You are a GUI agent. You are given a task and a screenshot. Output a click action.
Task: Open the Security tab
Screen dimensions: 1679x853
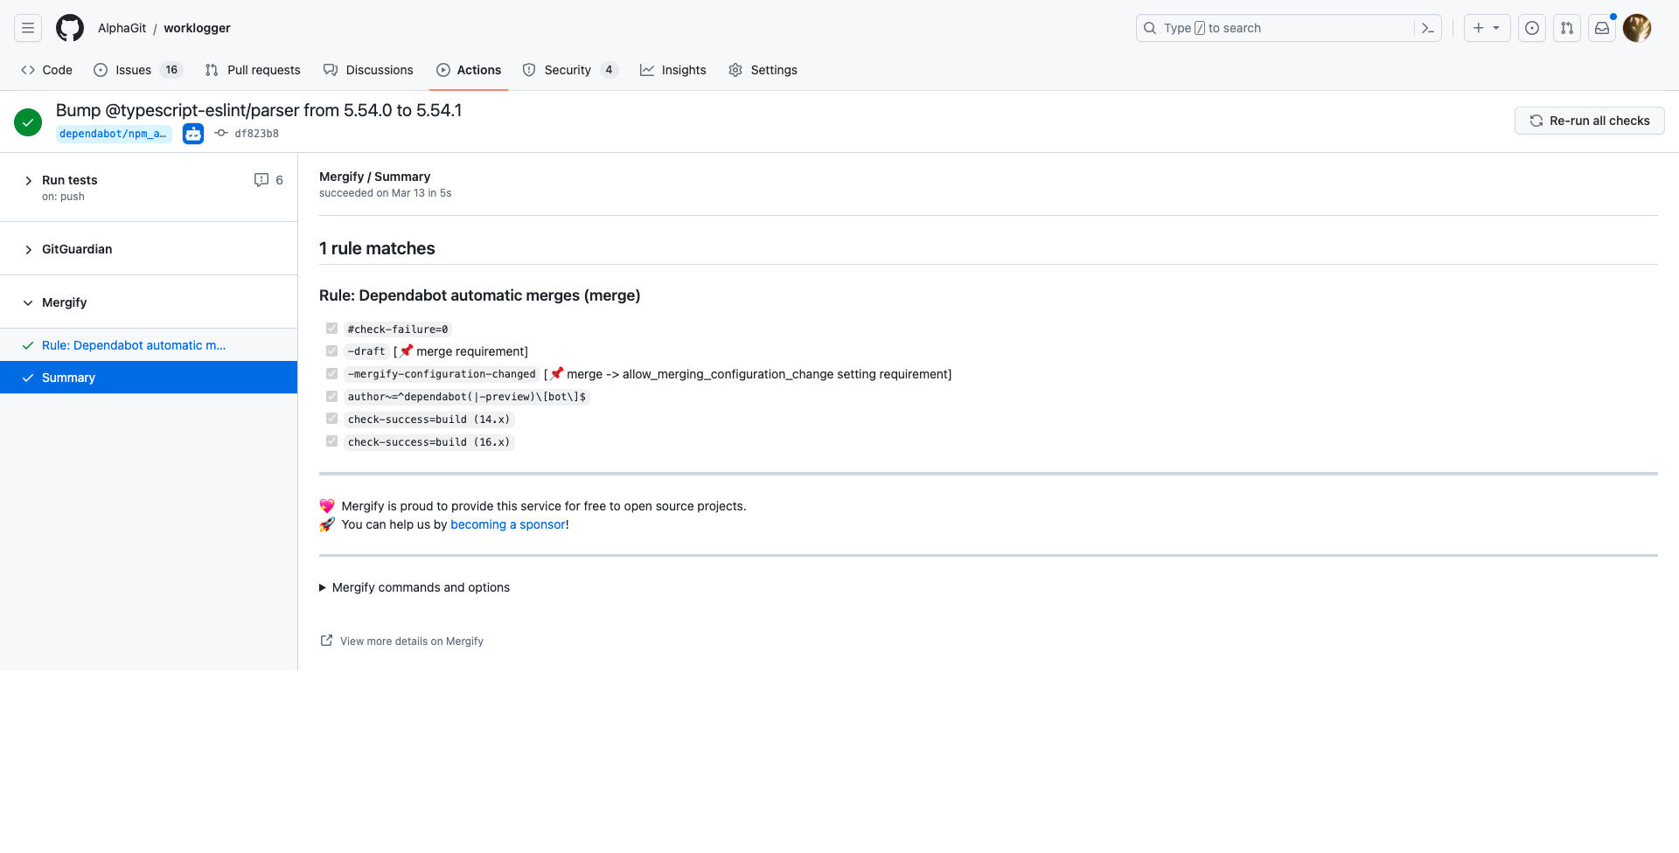tap(570, 70)
